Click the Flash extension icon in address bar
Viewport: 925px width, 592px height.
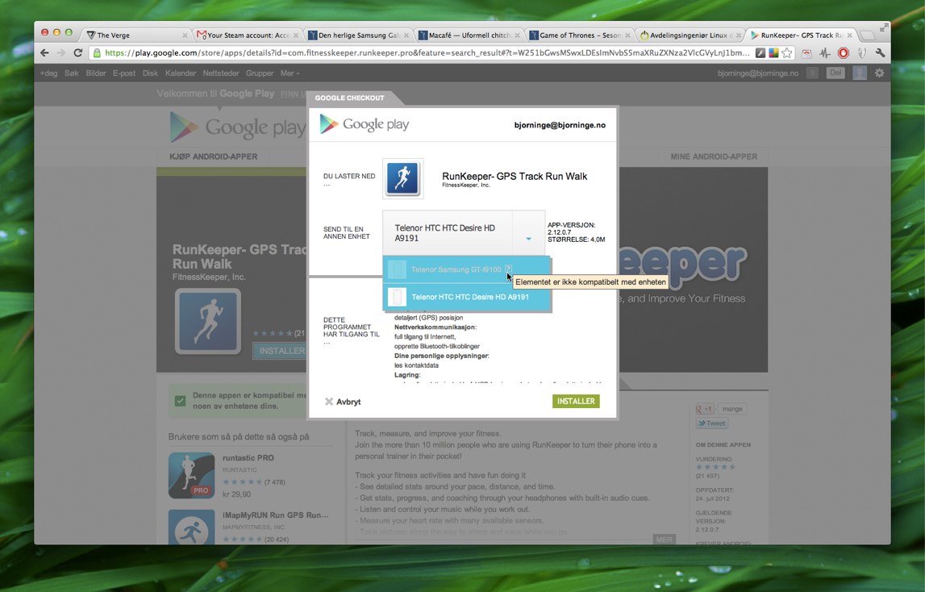click(x=760, y=53)
